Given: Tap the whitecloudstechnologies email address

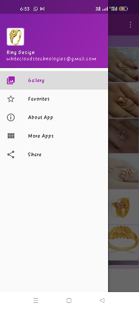Looking at the screenshot, I should (51, 59).
